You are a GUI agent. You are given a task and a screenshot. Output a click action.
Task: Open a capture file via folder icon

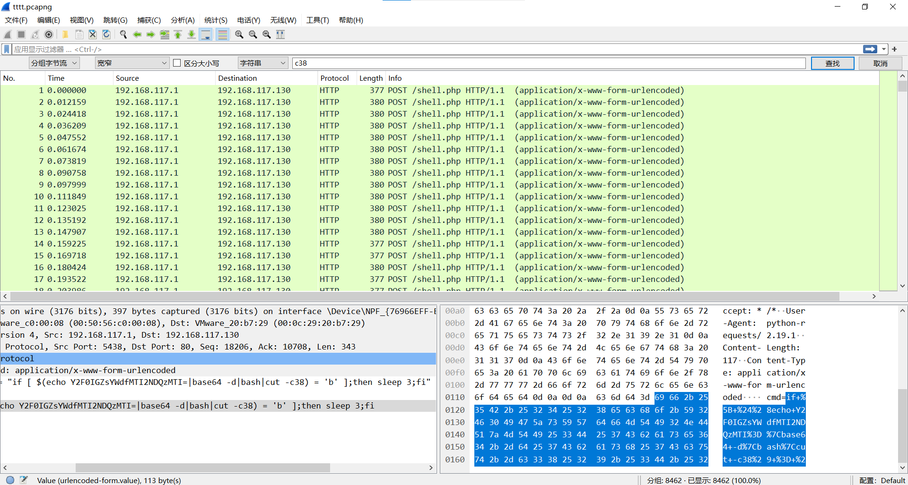pos(65,34)
